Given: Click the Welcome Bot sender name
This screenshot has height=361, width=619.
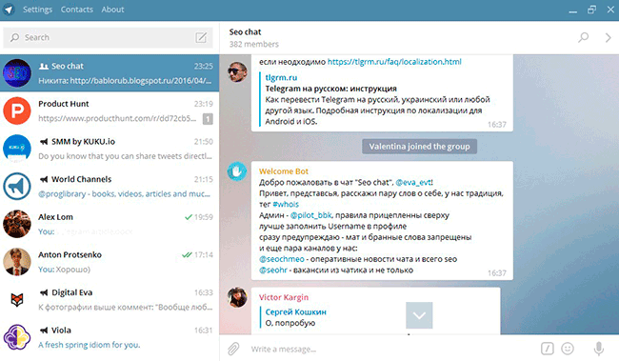Looking at the screenshot, I should tap(284, 171).
